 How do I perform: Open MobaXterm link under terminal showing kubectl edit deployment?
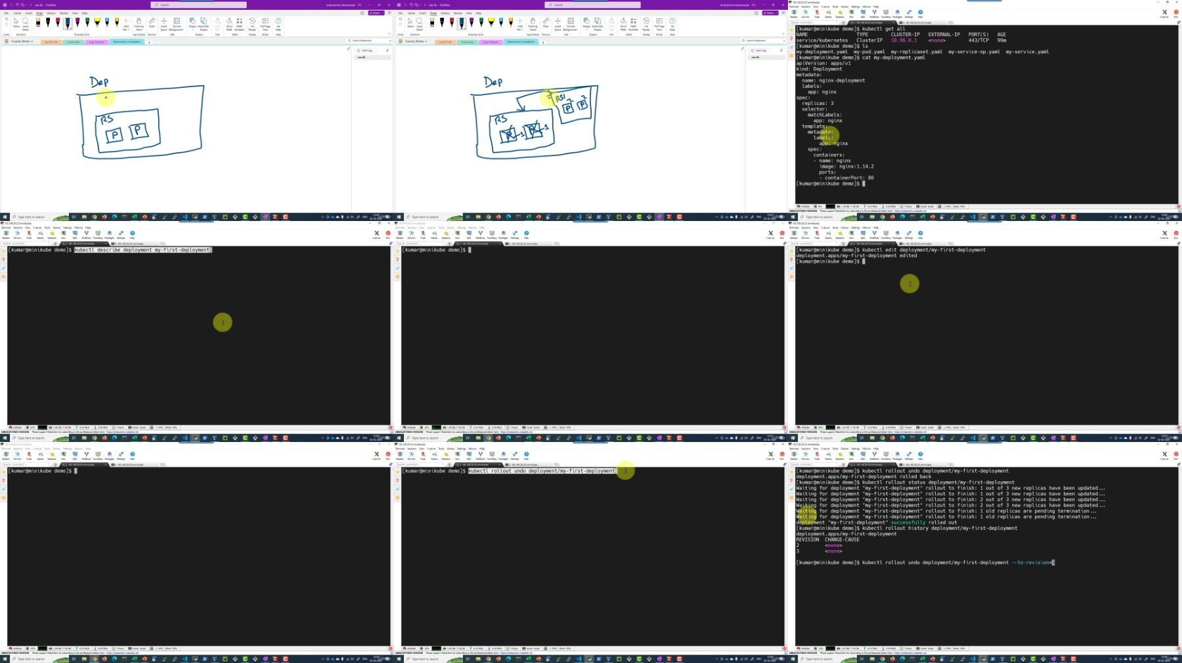[910, 432]
